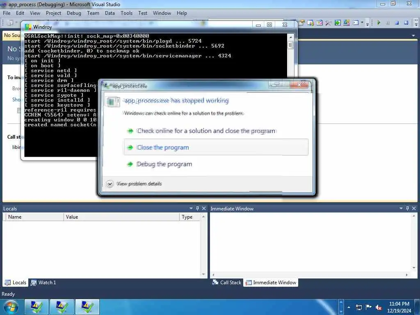The width and height of the screenshot is (420, 315).
Task: Open the Window menu
Action: point(162,13)
